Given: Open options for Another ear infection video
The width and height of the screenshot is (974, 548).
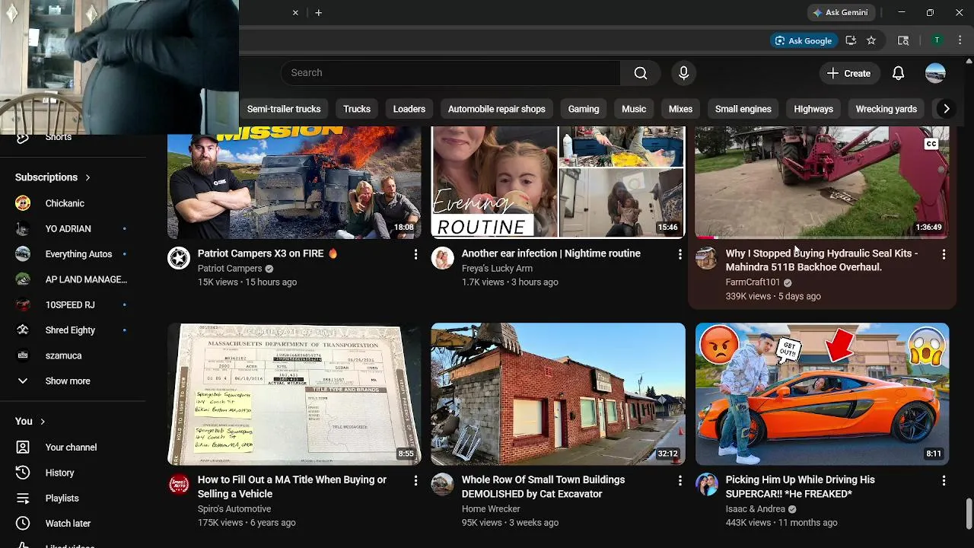Looking at the screenshot, I should point(680,254).
